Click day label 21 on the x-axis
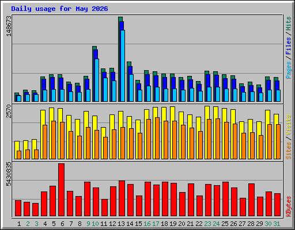 190,224
